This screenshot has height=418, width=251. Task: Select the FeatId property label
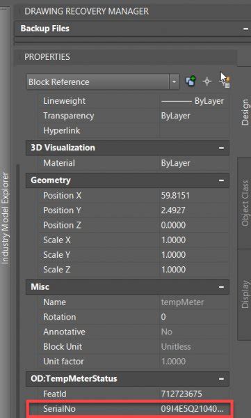(55, 394)
